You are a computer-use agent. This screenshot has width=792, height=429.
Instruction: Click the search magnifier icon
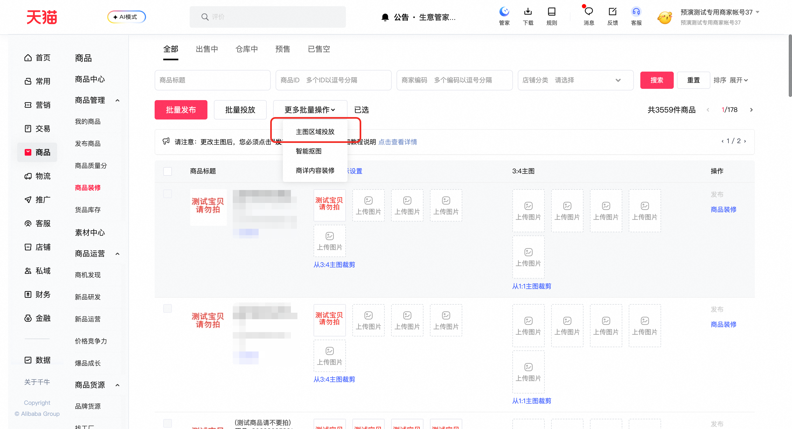click(x=205, y=17)
